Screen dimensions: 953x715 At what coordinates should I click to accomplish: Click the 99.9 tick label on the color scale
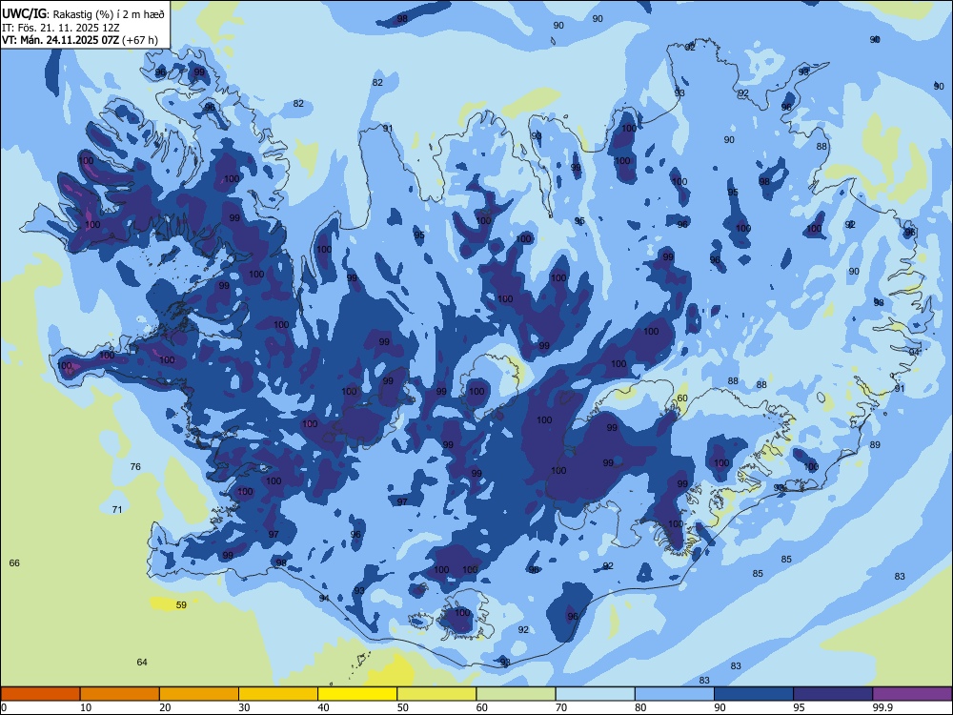coord(882,707)
